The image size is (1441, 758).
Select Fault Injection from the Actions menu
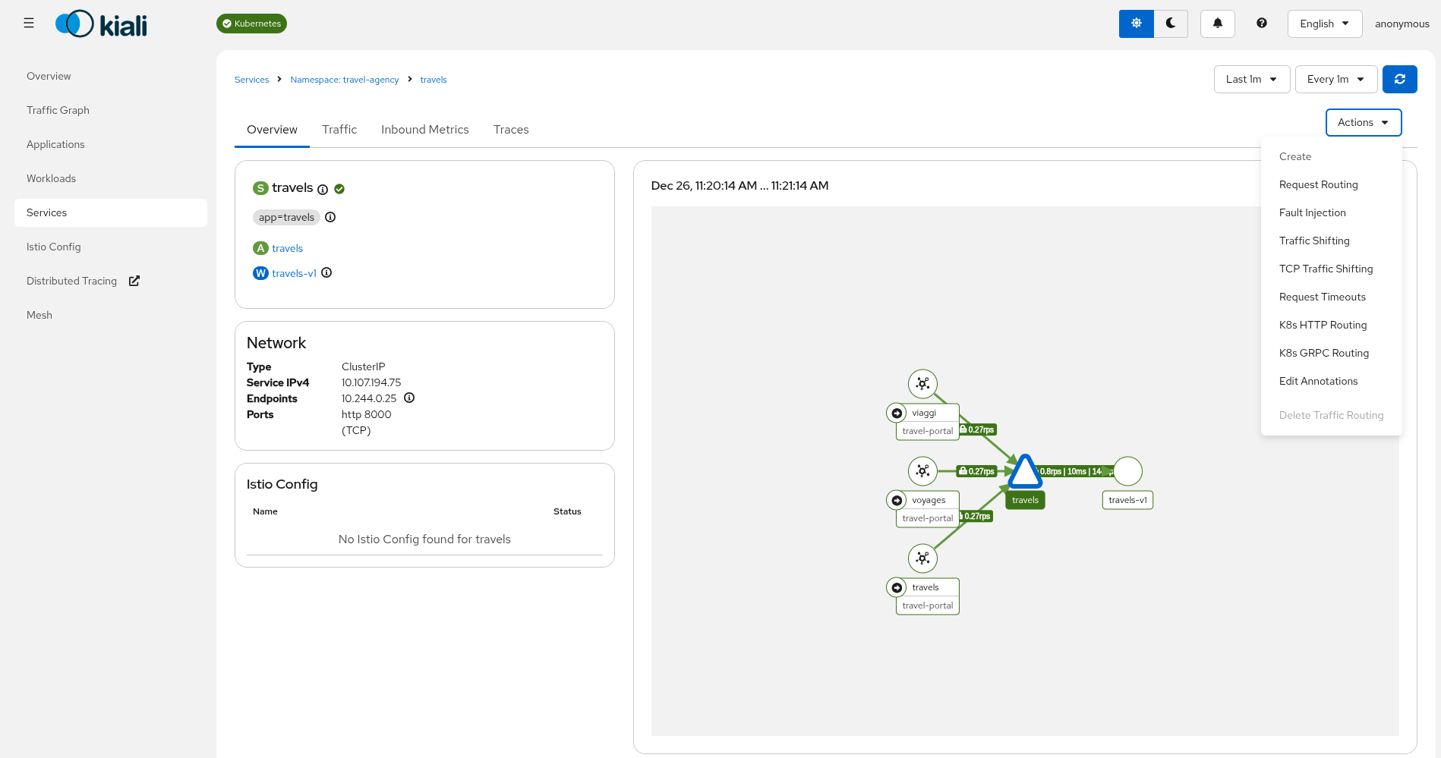pos(1312,212)
